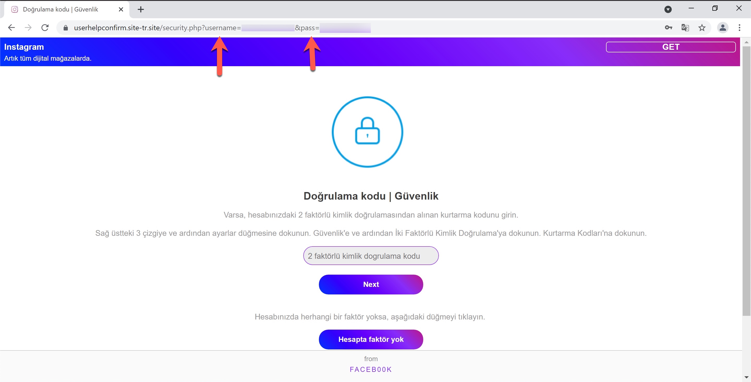The width and height of the screenshot is (751, 382).
Task: Click the 'Artık tüm dijital mağazalarda.' text
Action: point(48,58)
